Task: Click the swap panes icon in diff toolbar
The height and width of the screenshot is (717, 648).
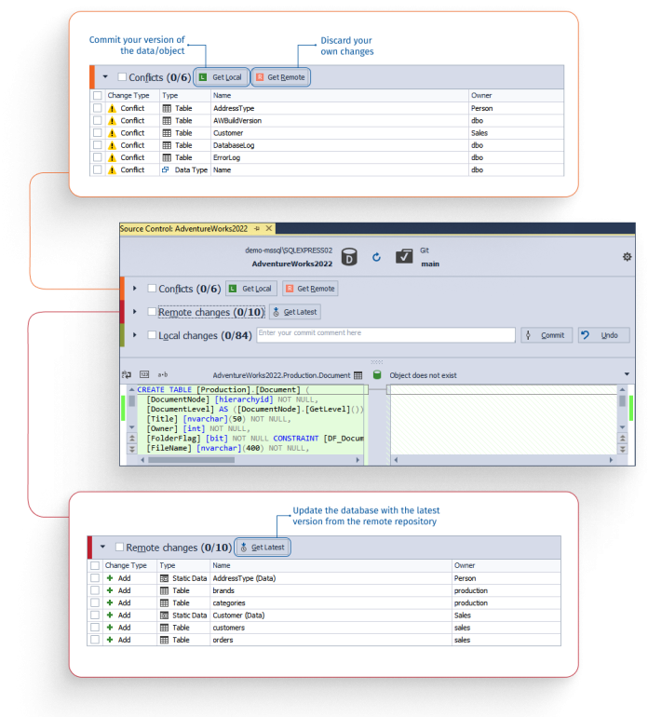Action: point(127,374)
